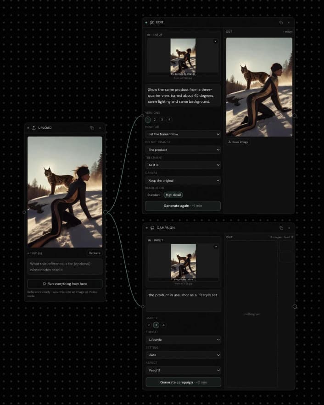
Task: Close the UPLOAD node
Action: [x=100, y=128]
